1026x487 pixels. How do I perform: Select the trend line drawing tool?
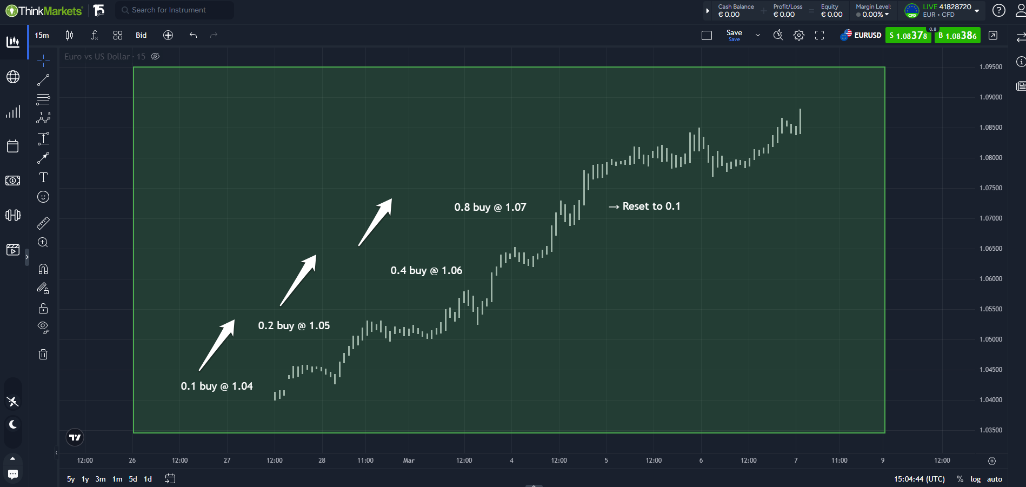(x=43, y=80)
